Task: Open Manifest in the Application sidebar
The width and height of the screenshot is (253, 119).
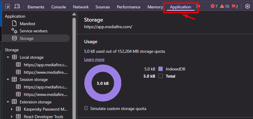Action: (27, 24)
